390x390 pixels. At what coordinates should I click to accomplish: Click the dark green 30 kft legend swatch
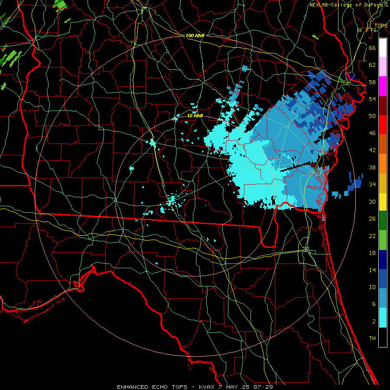coord(383,221)
